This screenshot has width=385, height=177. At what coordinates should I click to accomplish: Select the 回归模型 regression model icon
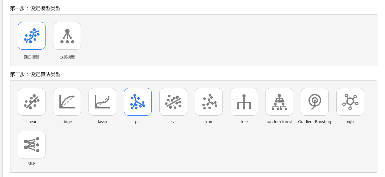pos(32,36)
